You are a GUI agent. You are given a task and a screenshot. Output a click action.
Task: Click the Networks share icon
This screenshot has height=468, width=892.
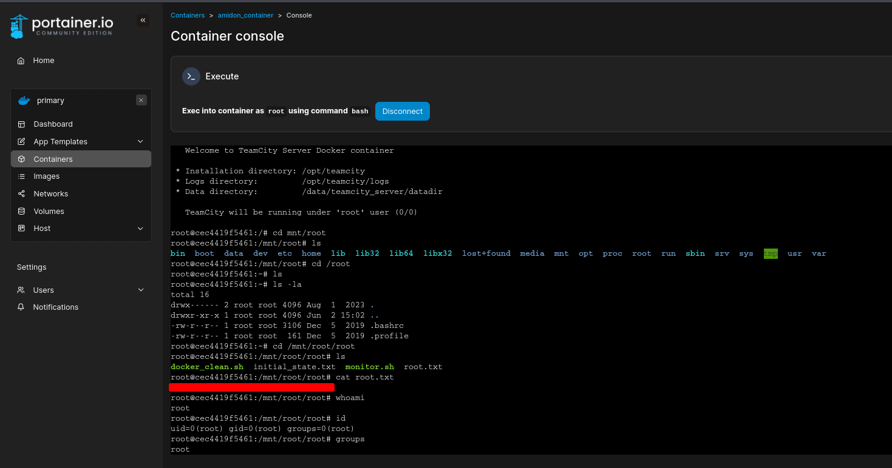[21, 194]
